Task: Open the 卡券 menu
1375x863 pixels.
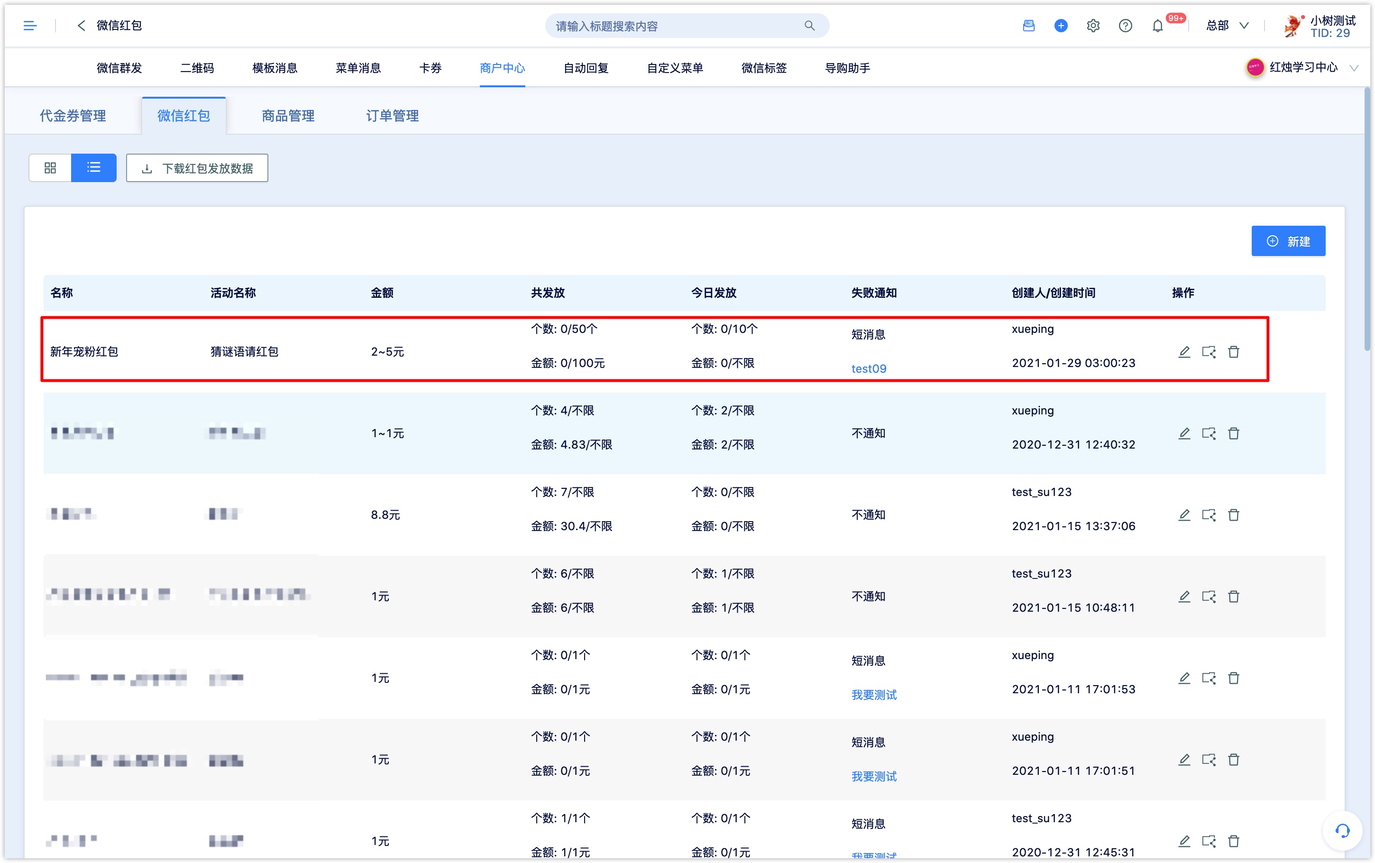Action: coord(430,68)
